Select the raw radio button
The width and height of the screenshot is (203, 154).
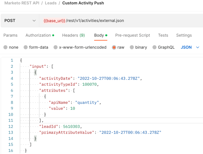coord(114,47)
